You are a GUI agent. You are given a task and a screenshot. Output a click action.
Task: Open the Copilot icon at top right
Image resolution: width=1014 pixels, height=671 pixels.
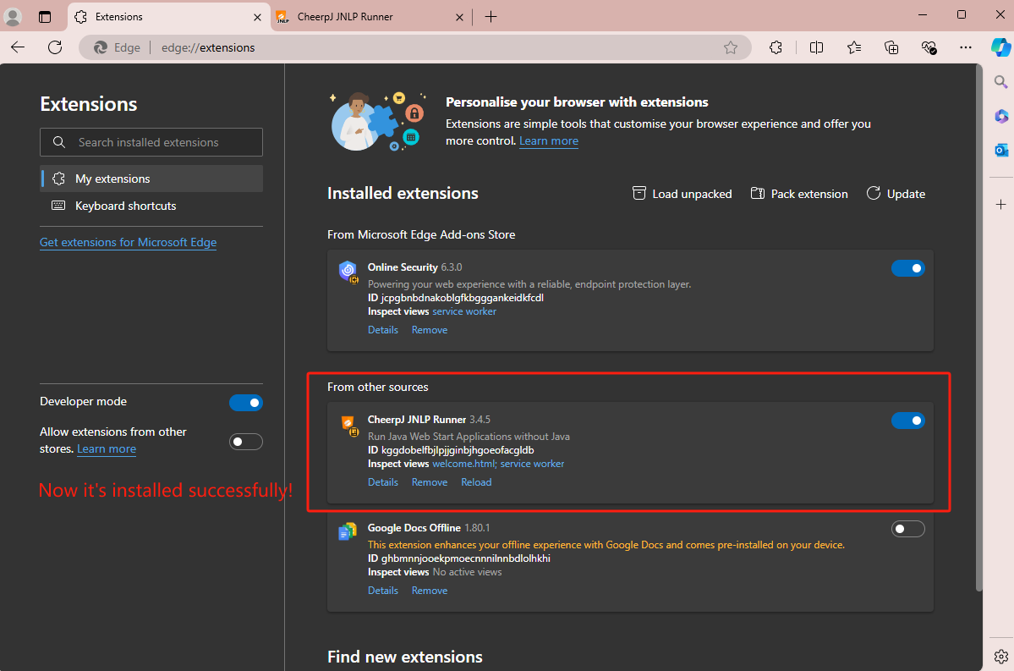pyautogui.click(x=1000, y=47)
